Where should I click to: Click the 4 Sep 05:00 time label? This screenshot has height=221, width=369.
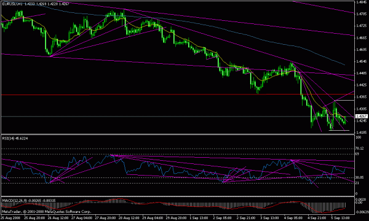tap(293, 218)
